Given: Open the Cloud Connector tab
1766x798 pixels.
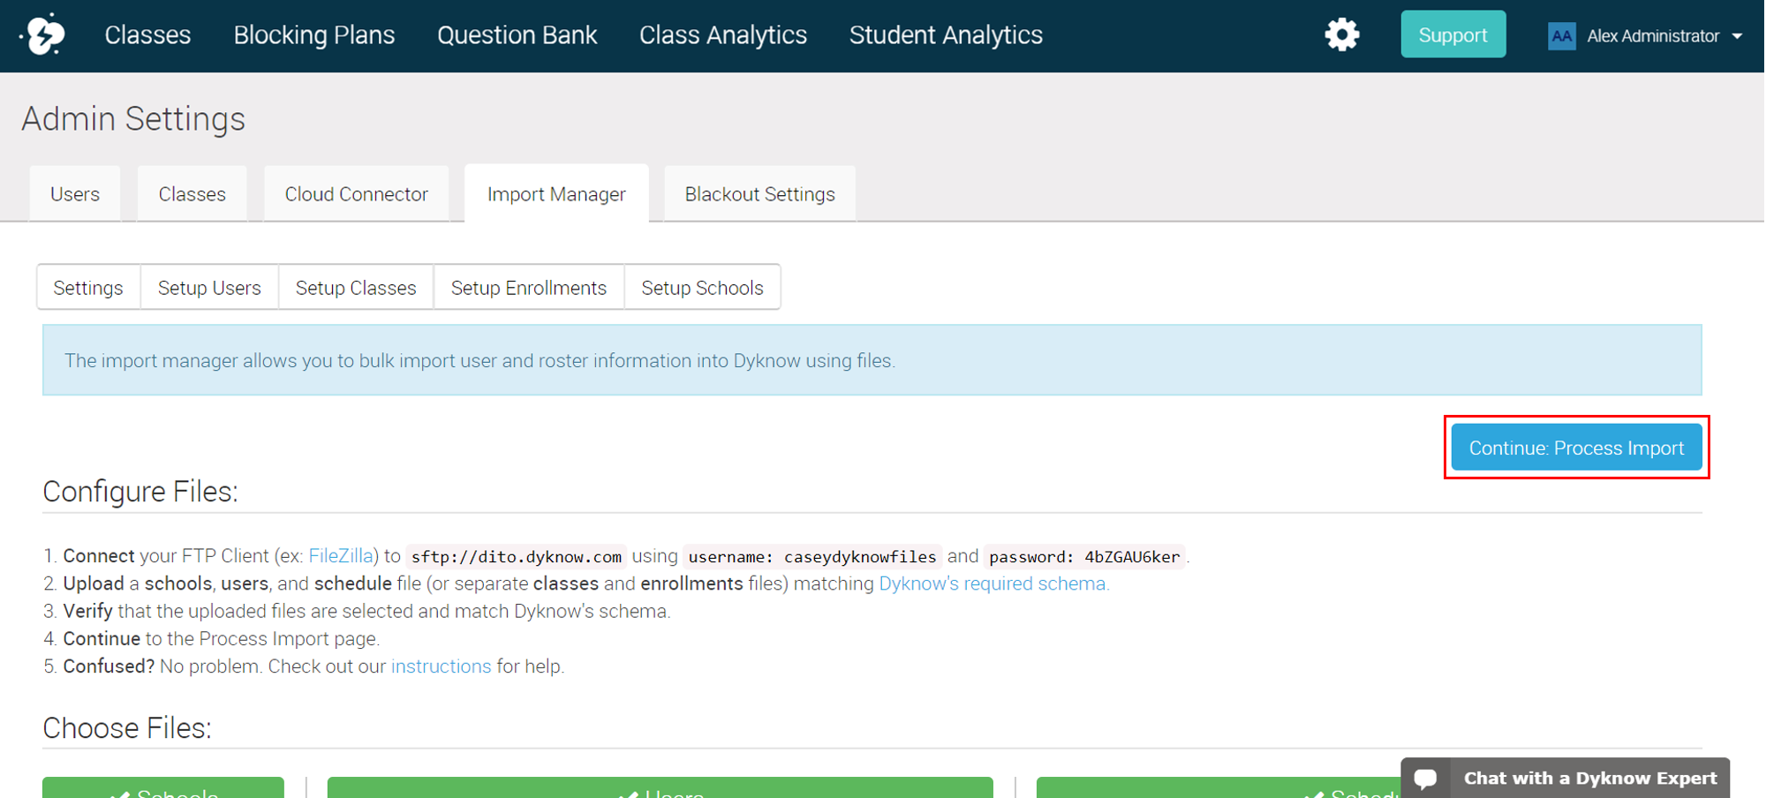Looking at the screenshot, I should 356,193.
